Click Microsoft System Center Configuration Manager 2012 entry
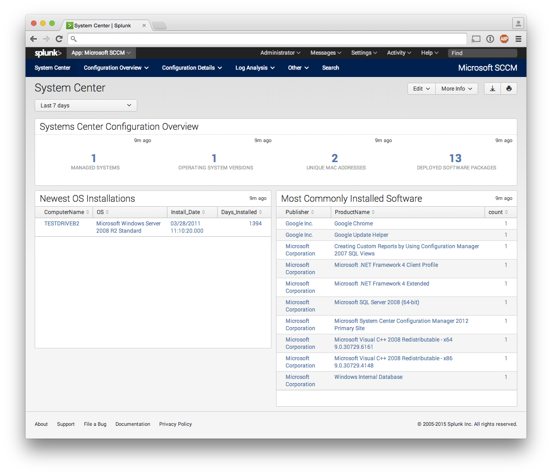Image resolution: width=552 pixels, height=475 pixels. [x=401, y=325]
